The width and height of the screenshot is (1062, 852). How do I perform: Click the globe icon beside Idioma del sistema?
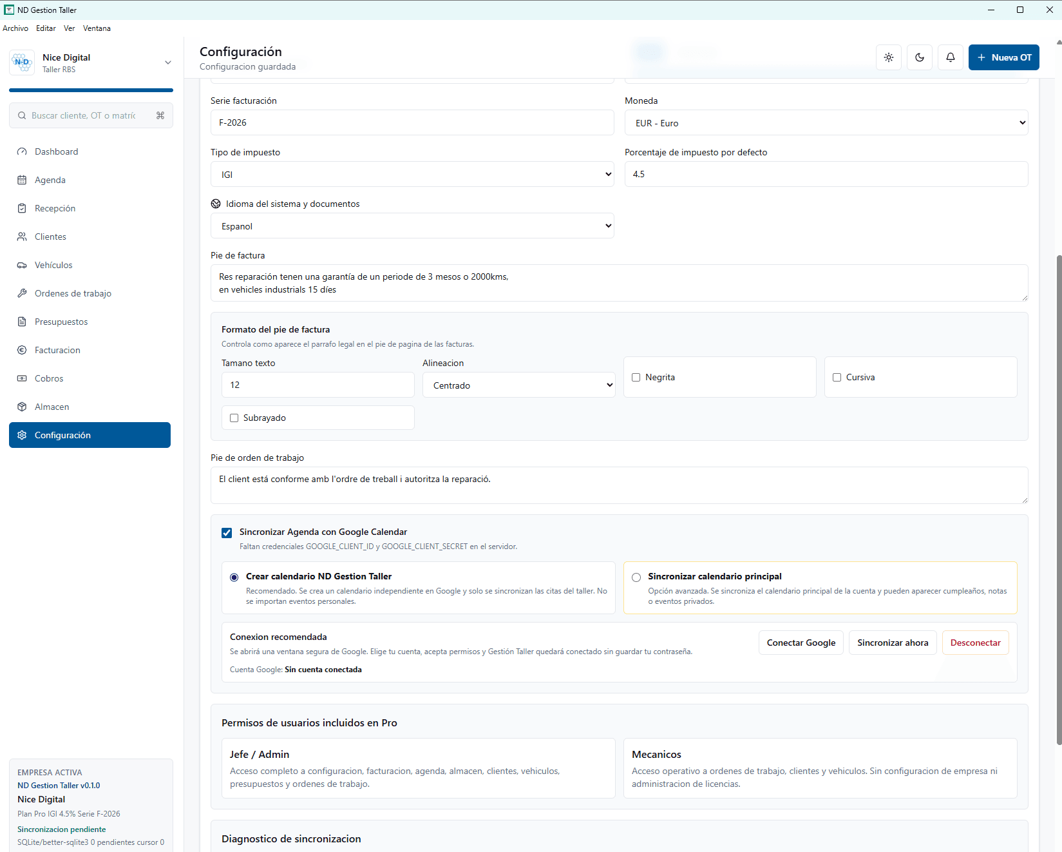pyautogui.click(x=216, y=204)
